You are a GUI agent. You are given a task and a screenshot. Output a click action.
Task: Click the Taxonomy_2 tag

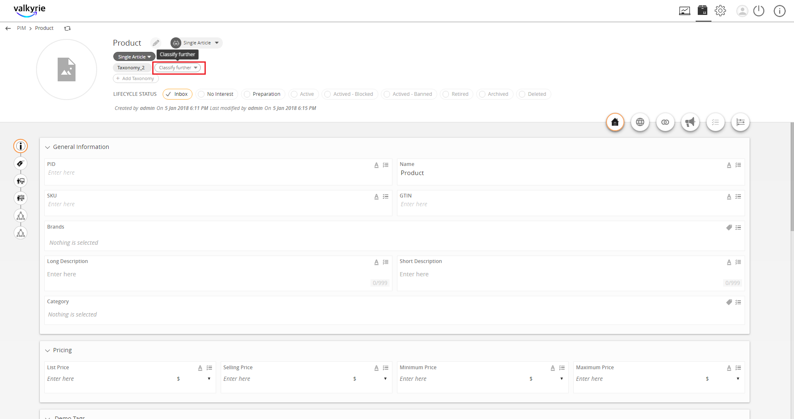[131, 68]
